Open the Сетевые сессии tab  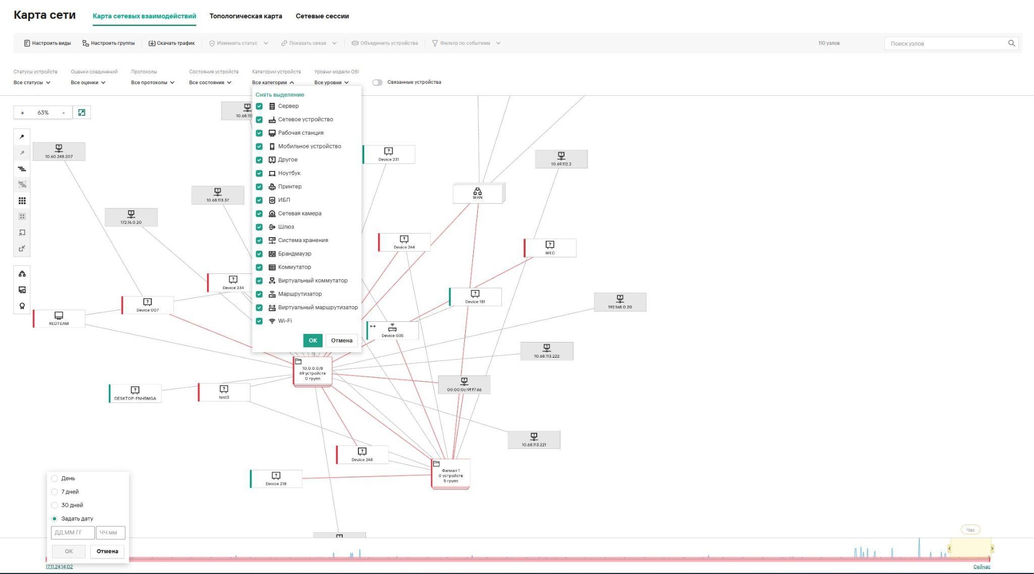pos(322,16)
